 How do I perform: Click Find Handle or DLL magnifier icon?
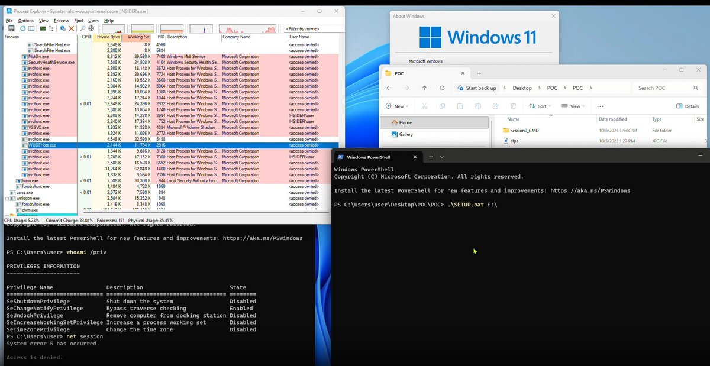tap(83, 28)
